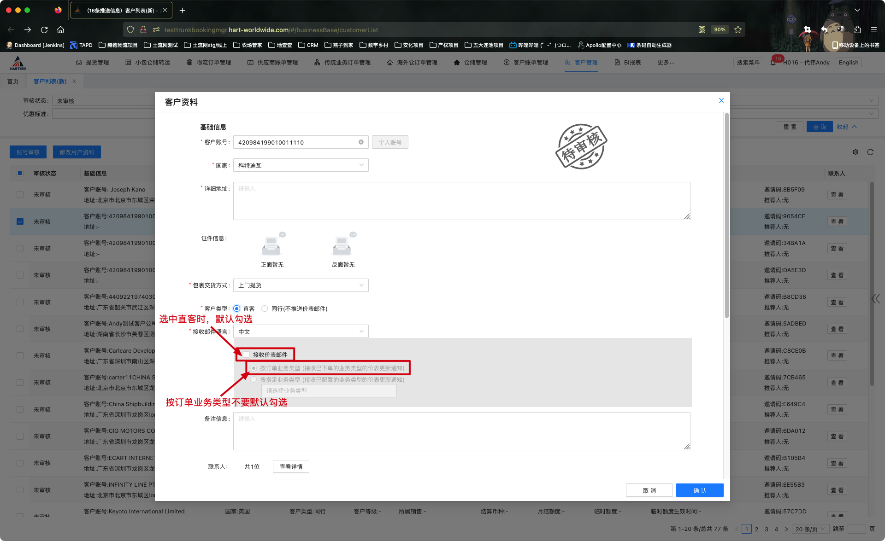Open the 20条/页 page size dropdown
885x541 pixels.
811,529
